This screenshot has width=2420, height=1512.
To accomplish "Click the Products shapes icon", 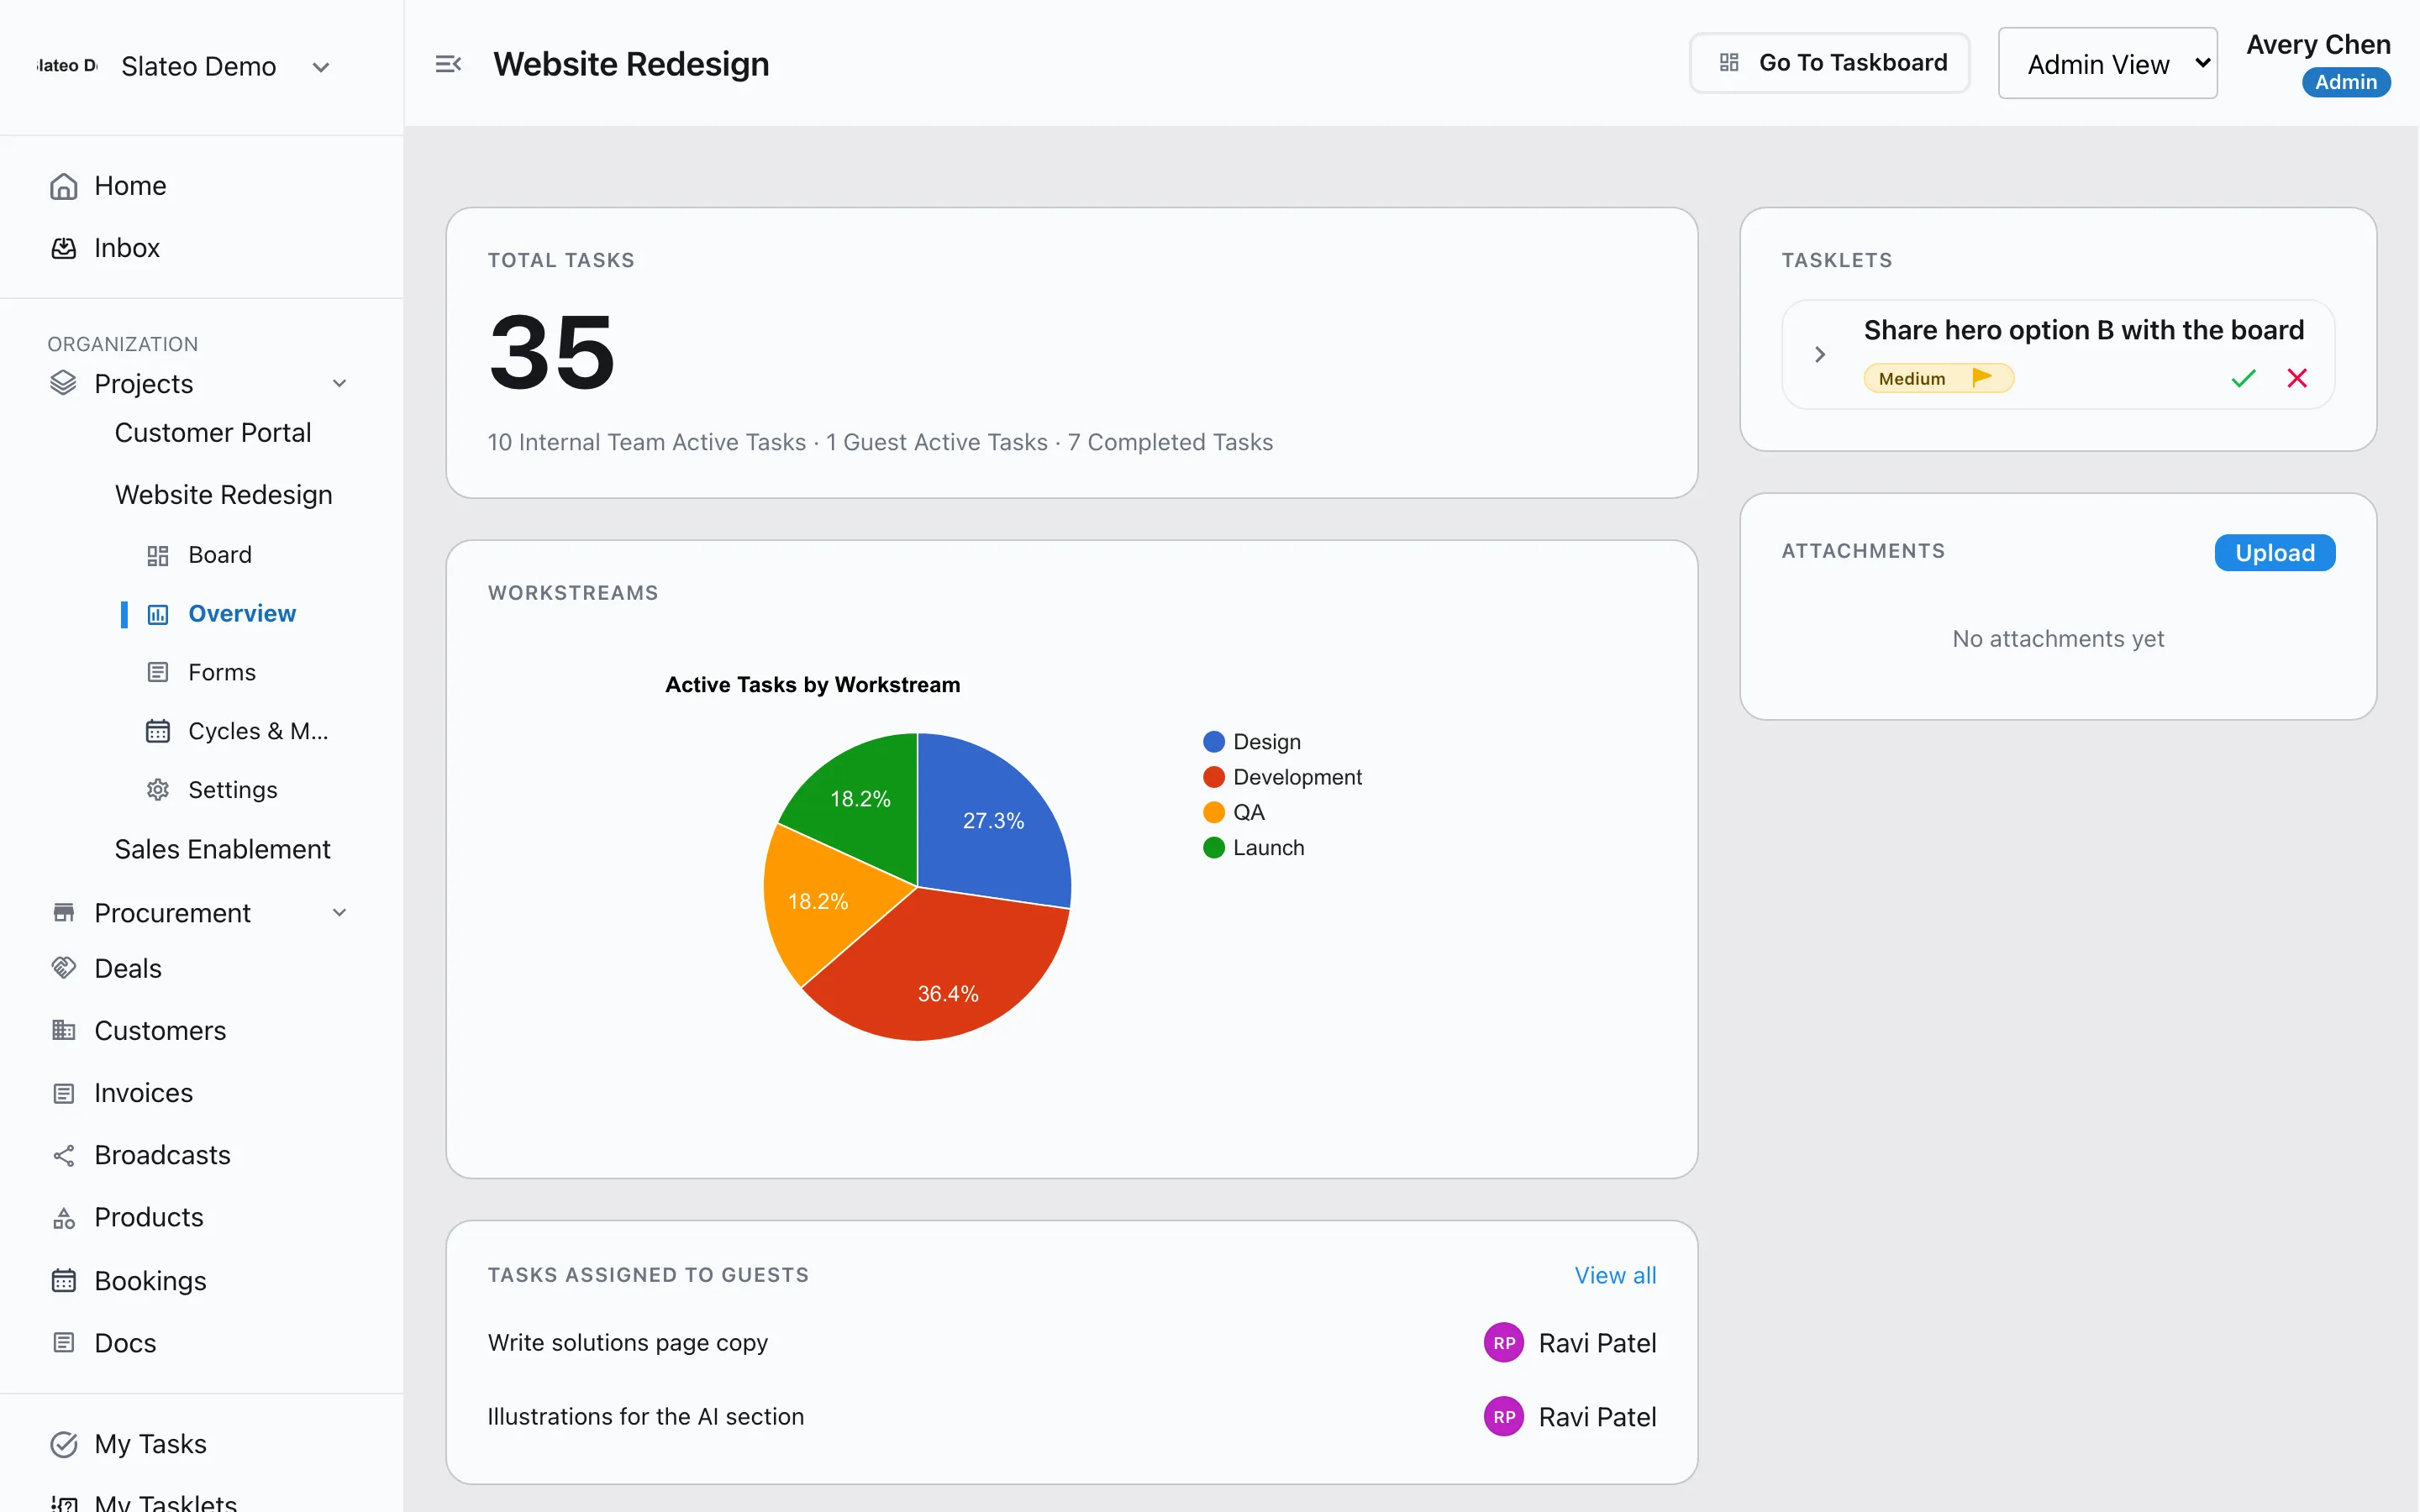I will (x=64, y=1218).
